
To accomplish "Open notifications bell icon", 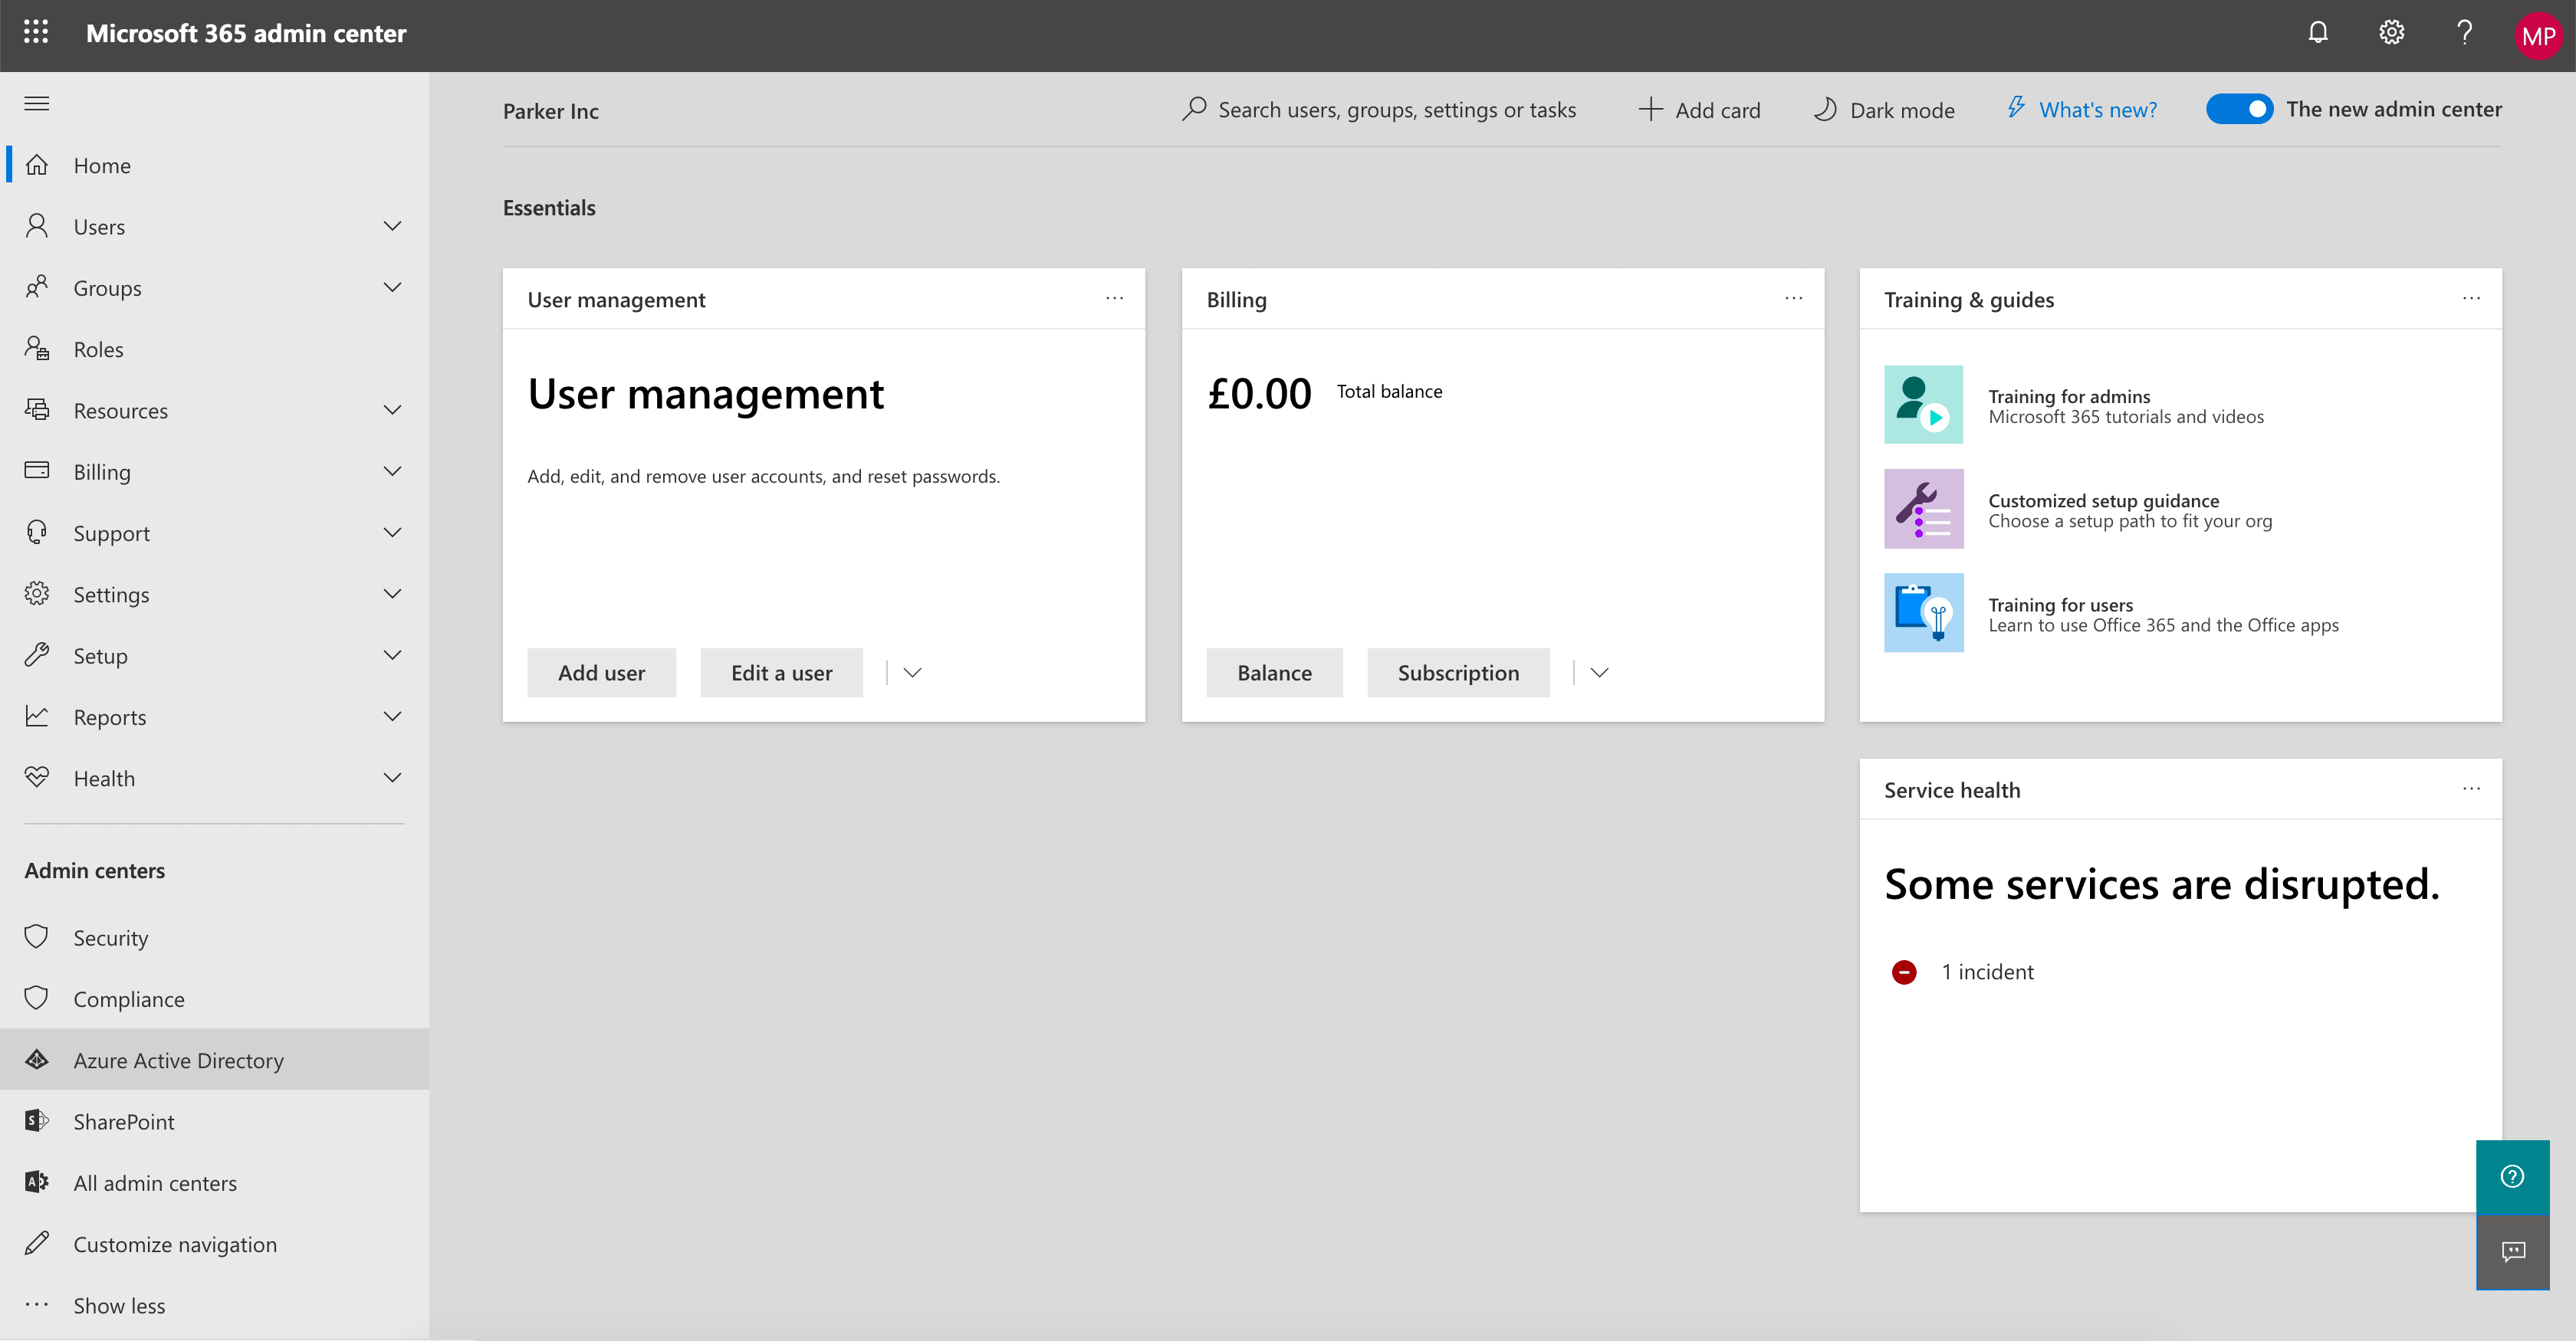I will pyautogui.click(x=2318, y=33).
